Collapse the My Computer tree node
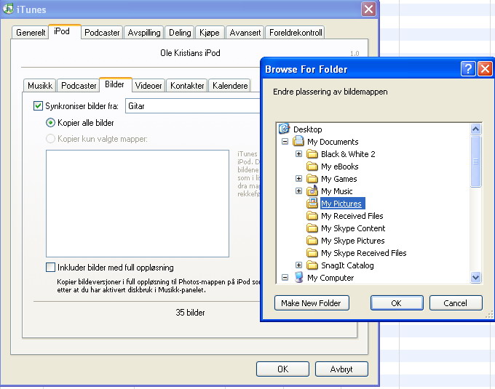This screenshot has height=389, width=495. 285,278
